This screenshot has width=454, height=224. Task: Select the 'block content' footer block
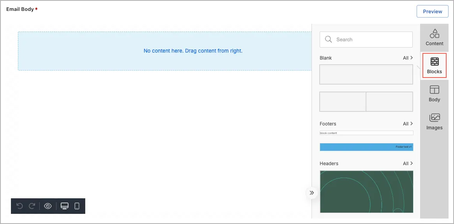[366, 133]
